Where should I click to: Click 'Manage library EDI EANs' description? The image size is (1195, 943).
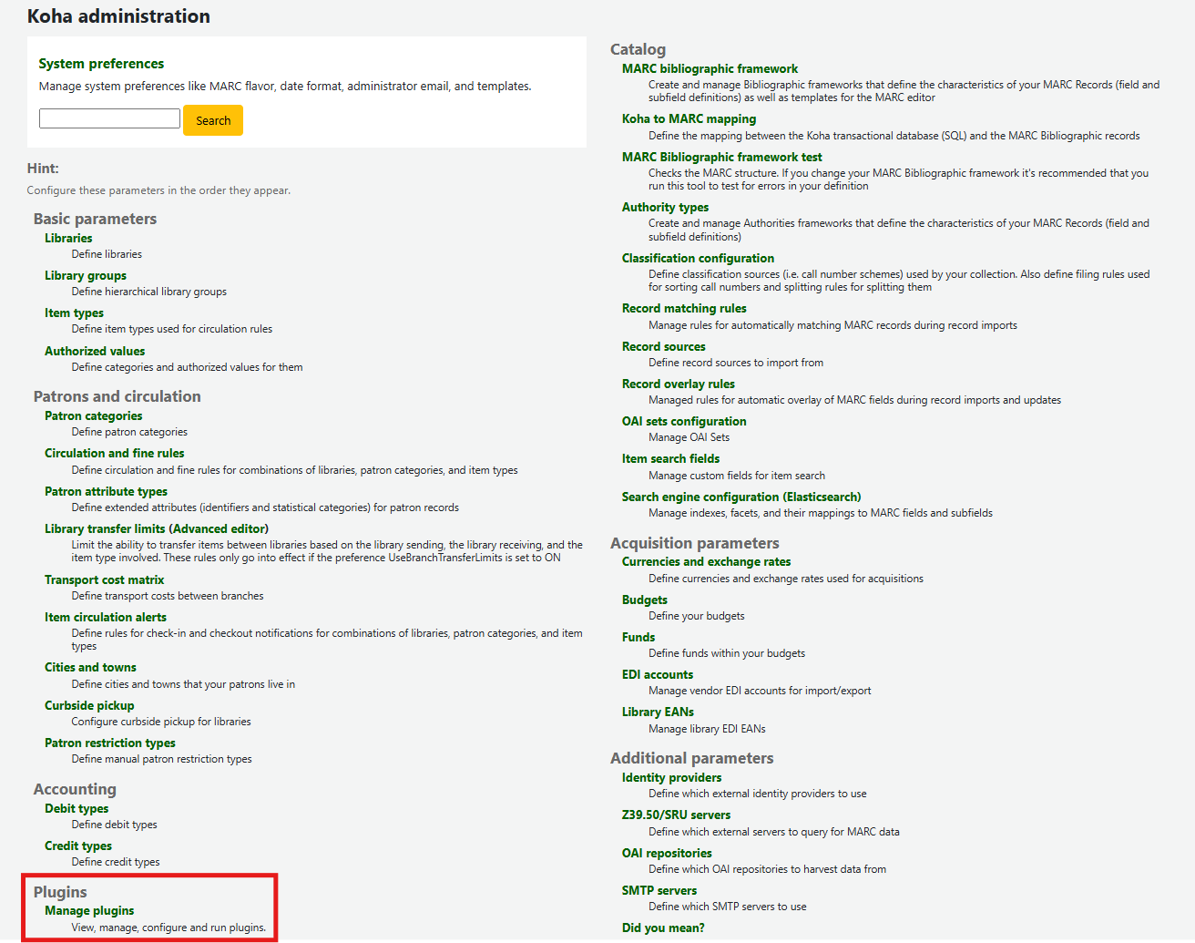707,729
